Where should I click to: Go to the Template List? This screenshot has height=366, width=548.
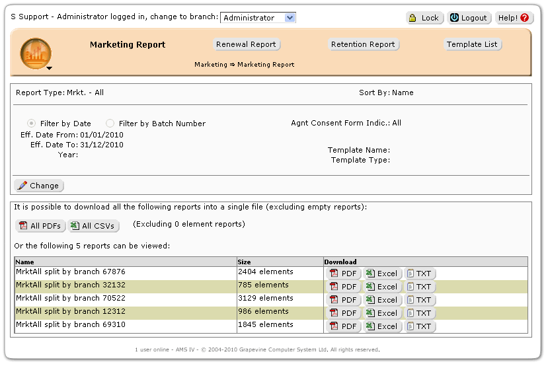[473, 44]
